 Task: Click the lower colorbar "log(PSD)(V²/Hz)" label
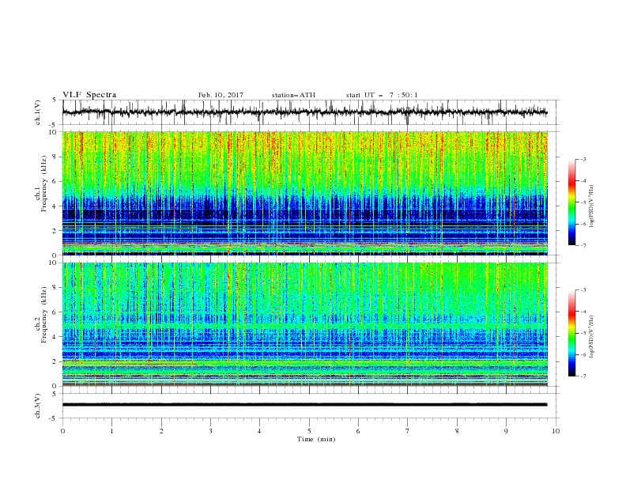click(x=592, y=337)
